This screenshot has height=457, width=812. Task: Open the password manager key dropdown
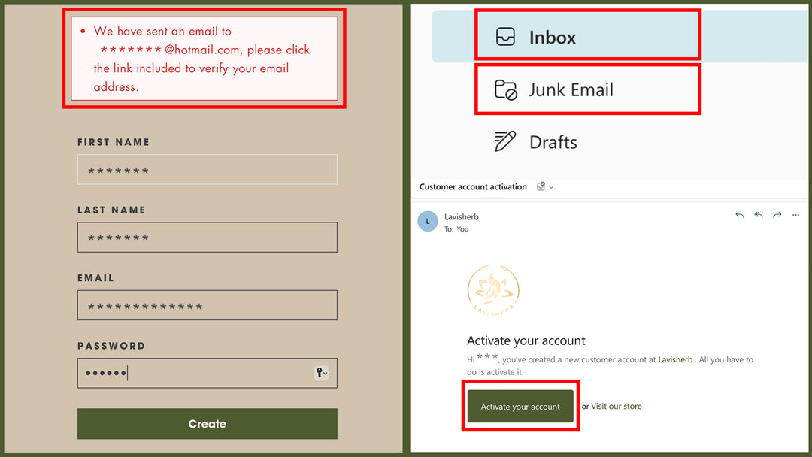tap(321, 373)
